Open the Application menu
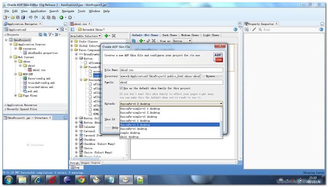The height and width of the screenshot is (187, 328). pos(38,11)
